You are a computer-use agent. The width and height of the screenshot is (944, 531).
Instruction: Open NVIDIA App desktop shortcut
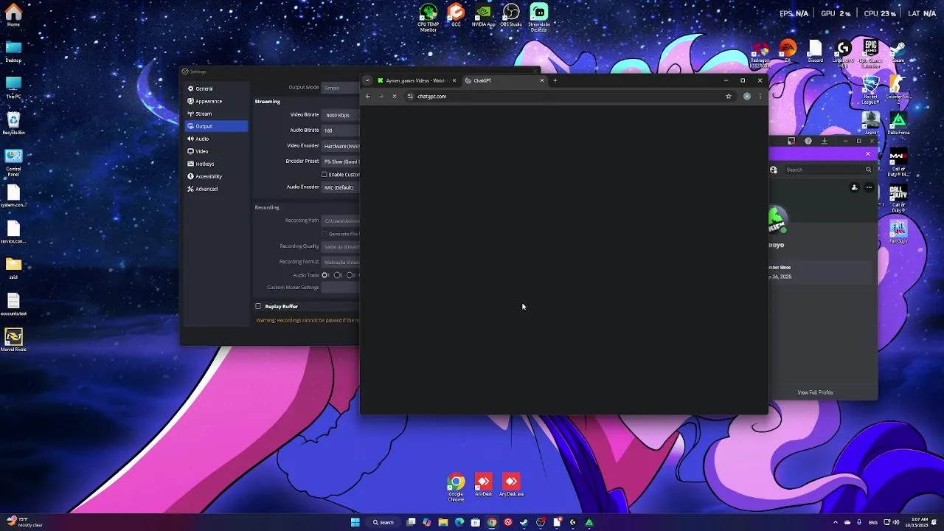(x=483, y=15)
